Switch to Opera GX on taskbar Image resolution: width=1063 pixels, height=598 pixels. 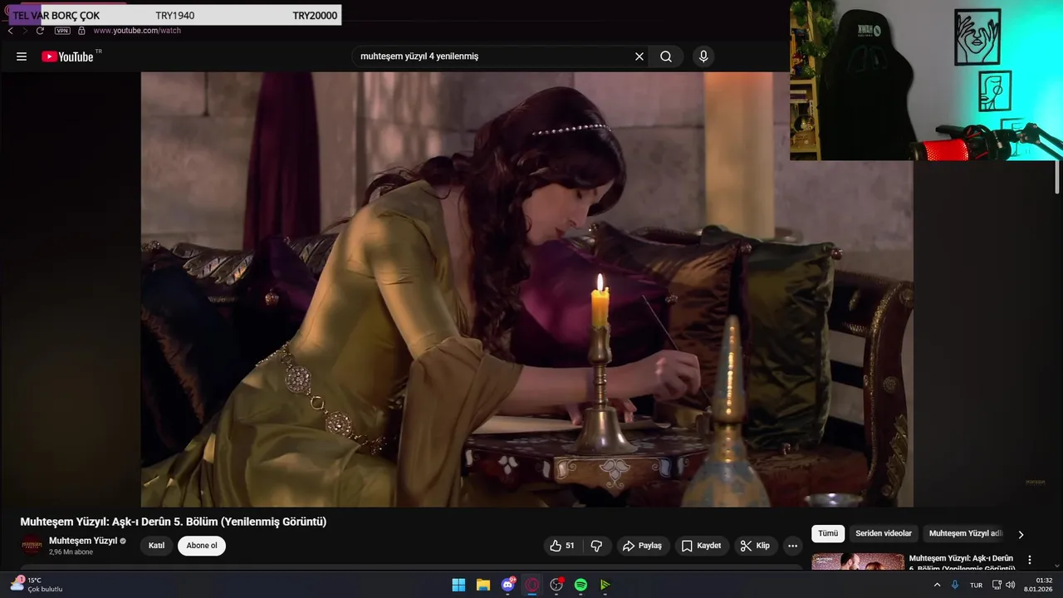(x=532, y=585)
